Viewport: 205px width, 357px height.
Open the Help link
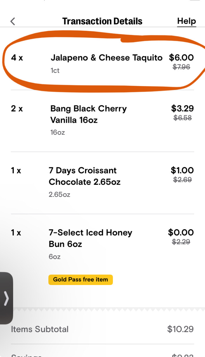pos(187,21)
